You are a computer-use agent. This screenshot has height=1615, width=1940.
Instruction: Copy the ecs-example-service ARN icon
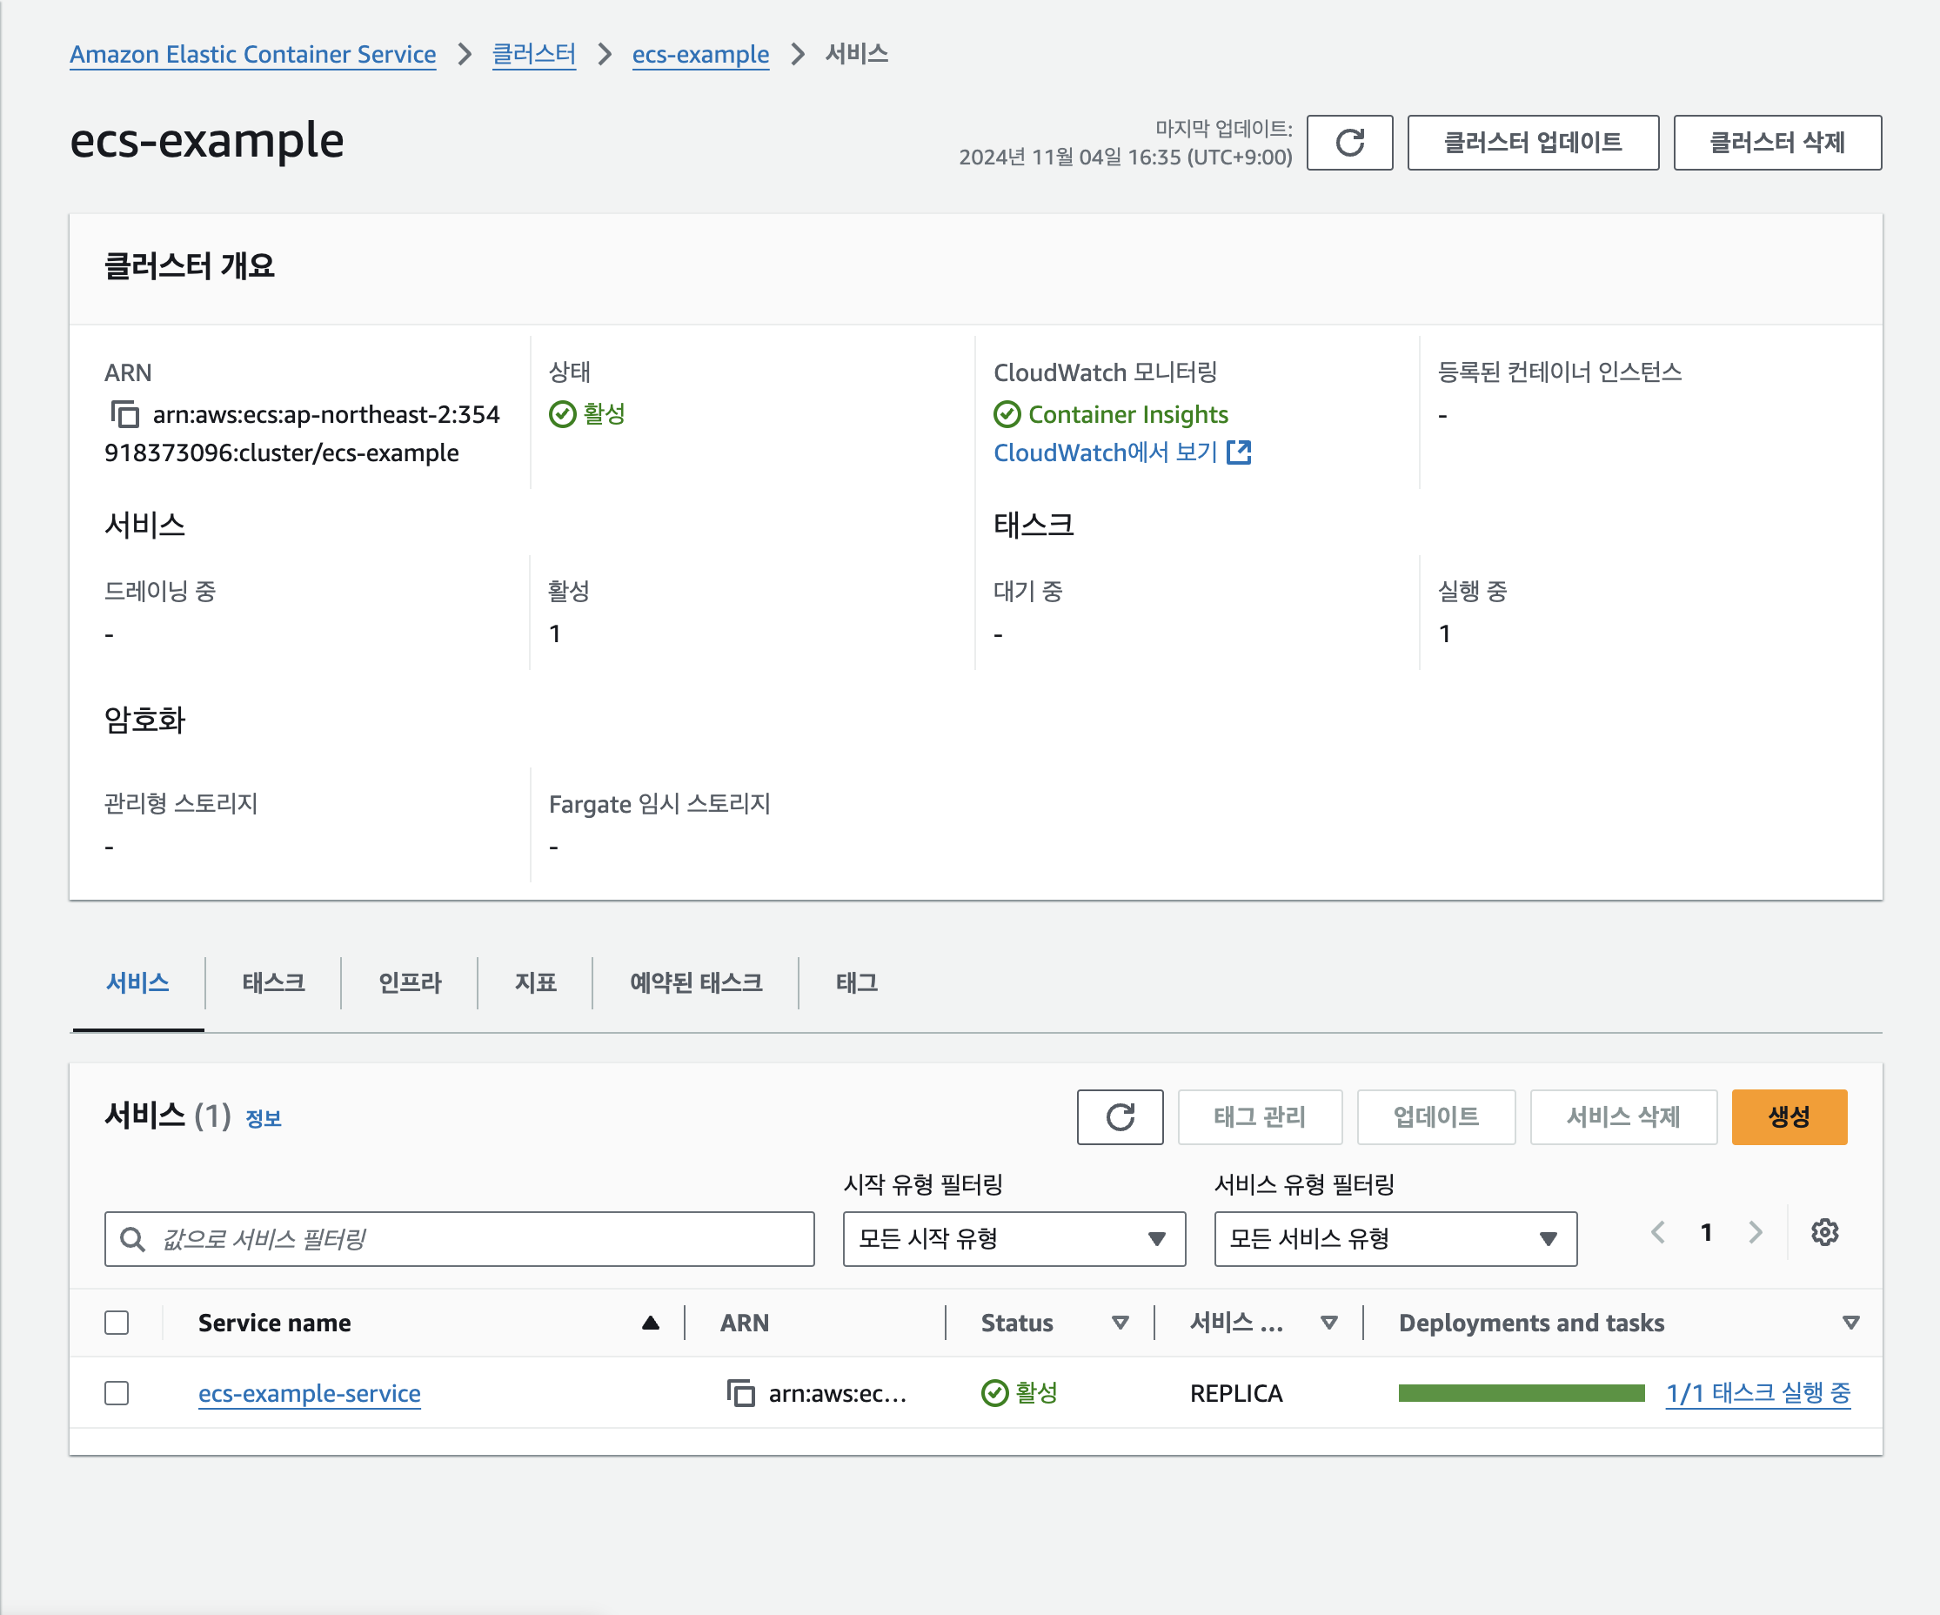(740, 1393)
